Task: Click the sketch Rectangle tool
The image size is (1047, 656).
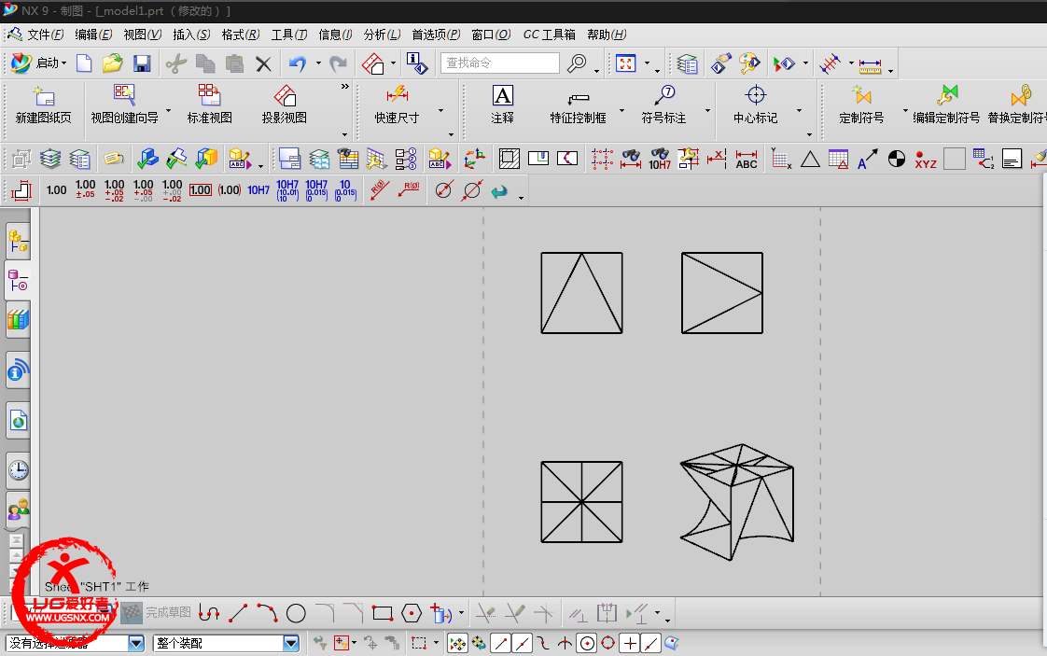Action: (383, 612)
